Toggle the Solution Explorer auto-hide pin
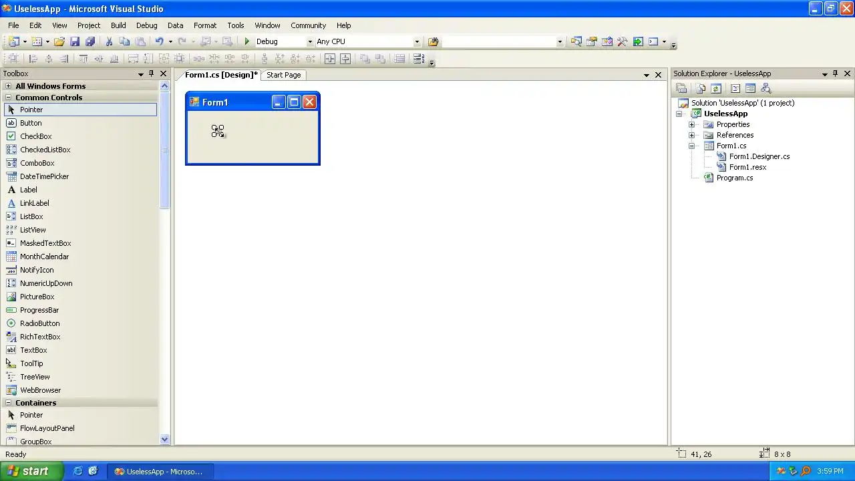This screenshot has width=855, height=481. pyautogui.click(x=835, y=73)
